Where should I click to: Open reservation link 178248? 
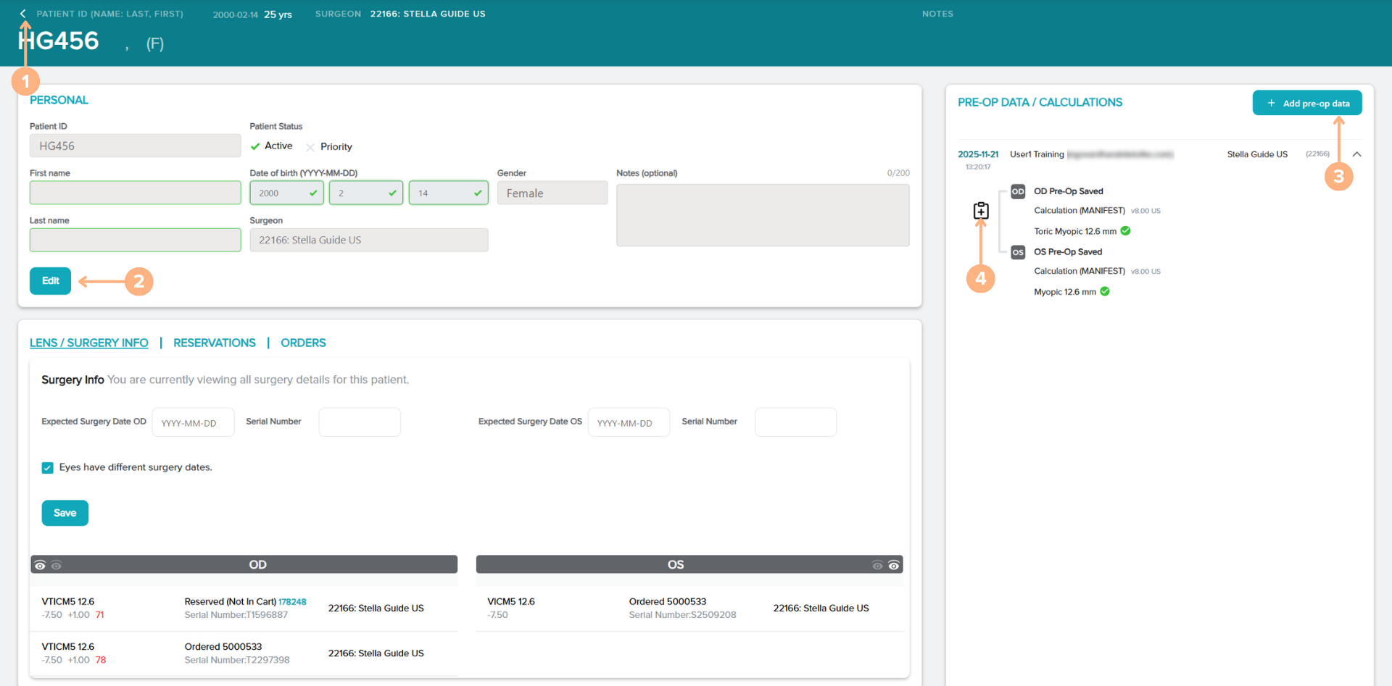292,602
